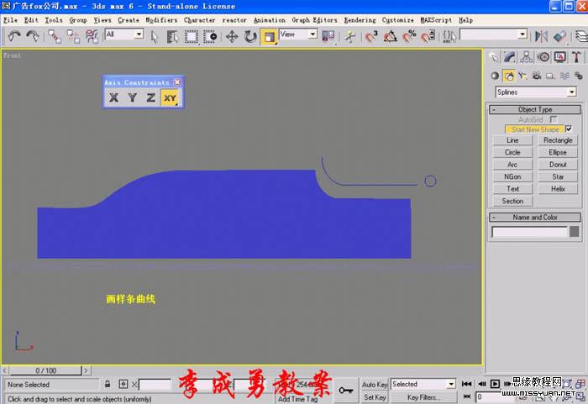The width and height of the screenshot is (588, 404).
Task: Click Use Pivot Point Center icon
Action: coord(328,37)
